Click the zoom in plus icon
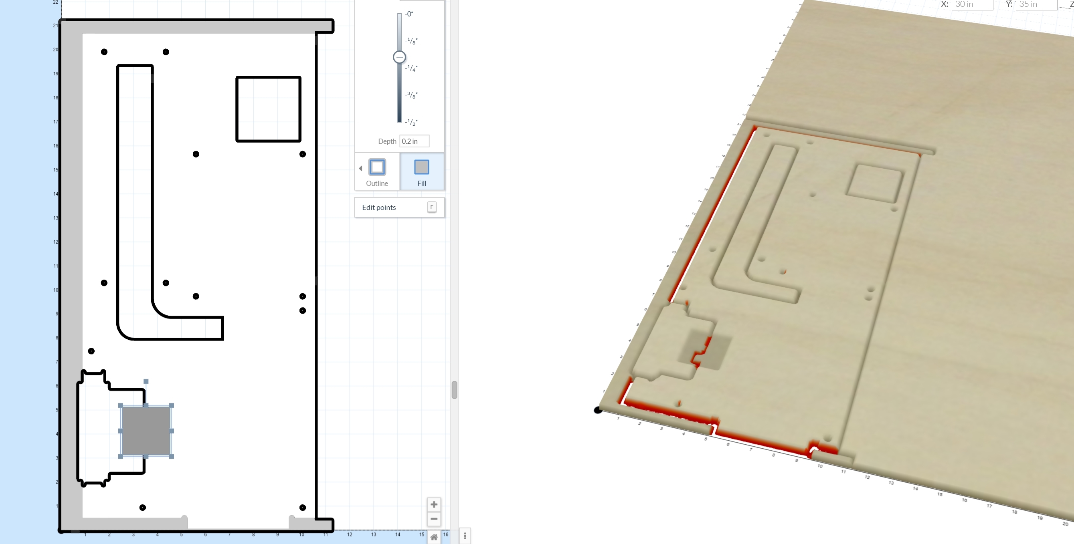This screenshot has width=1074, height=544. click(x=434, y=504)
